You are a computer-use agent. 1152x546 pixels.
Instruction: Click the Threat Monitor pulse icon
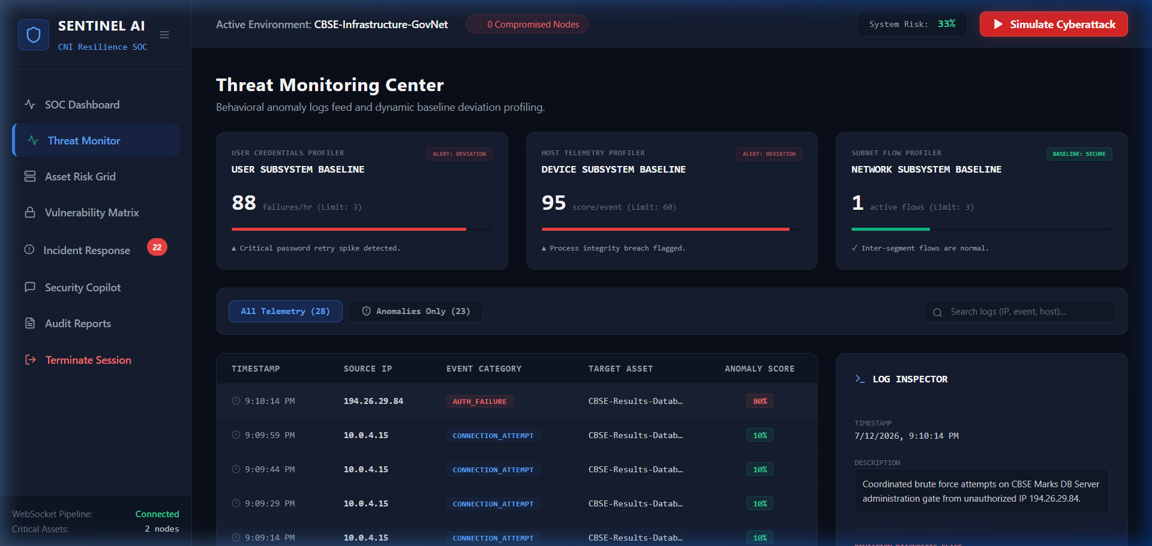click(33, 140)
